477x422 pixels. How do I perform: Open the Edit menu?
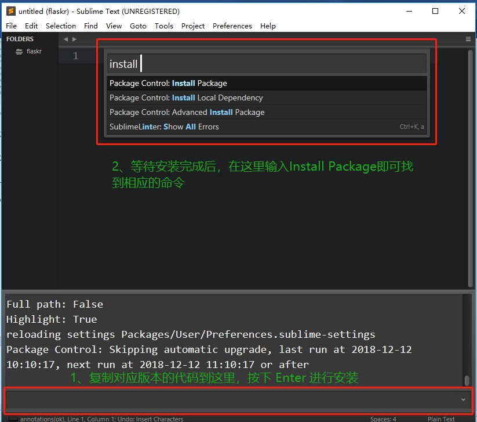31,26
